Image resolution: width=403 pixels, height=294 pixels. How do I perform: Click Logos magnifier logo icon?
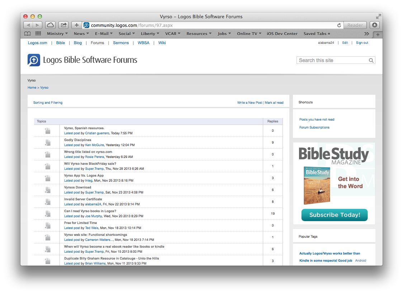click(34, 60)
